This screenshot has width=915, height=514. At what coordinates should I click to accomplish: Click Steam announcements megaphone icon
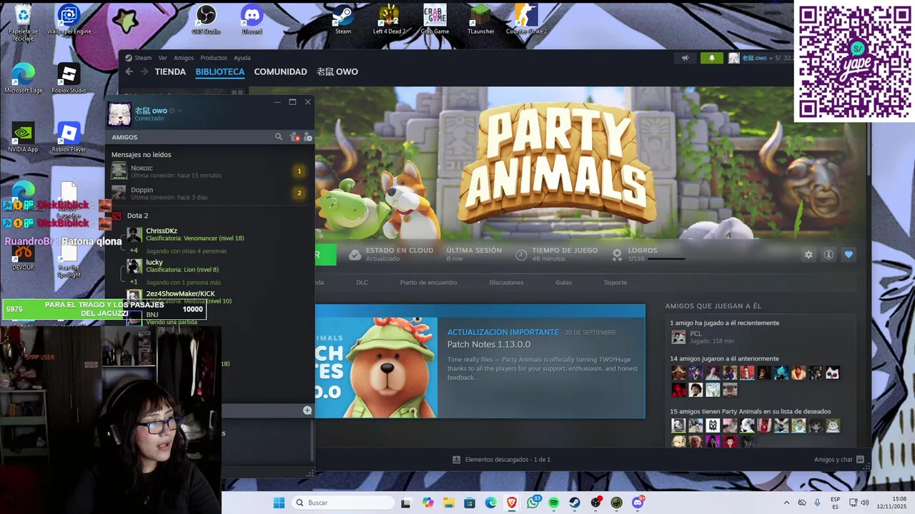[x=685, y=58]
